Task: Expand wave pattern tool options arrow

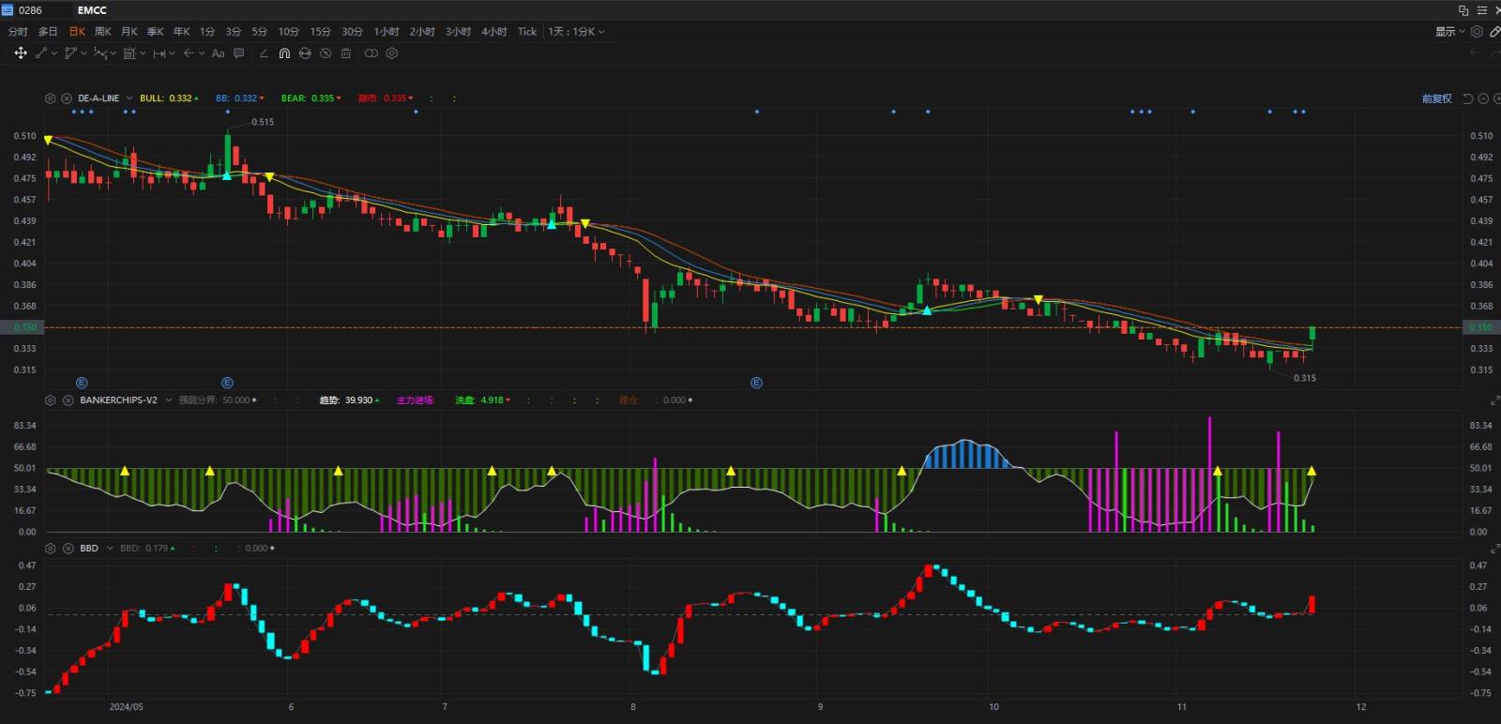Action: 114,53
